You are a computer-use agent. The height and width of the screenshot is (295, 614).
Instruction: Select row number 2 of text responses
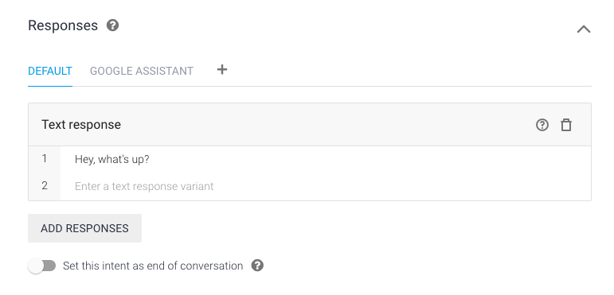[x=45, y=185]
